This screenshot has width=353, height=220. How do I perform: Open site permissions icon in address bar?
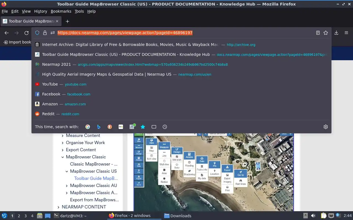(x=53, y=33)
